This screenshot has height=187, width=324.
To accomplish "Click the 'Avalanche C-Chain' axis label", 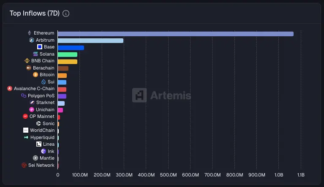I will click(x=34, y=88).
